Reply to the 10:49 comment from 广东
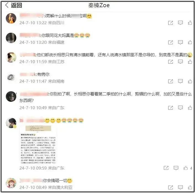Screen dimensions: 195x193 pyautogui.click(x=180, y=108)
